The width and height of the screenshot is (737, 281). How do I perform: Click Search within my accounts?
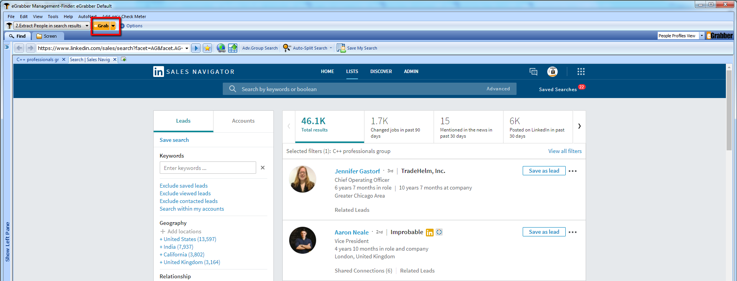pos(192,209)
